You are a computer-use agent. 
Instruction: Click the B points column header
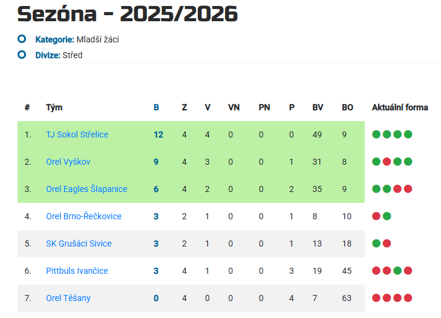156,107
